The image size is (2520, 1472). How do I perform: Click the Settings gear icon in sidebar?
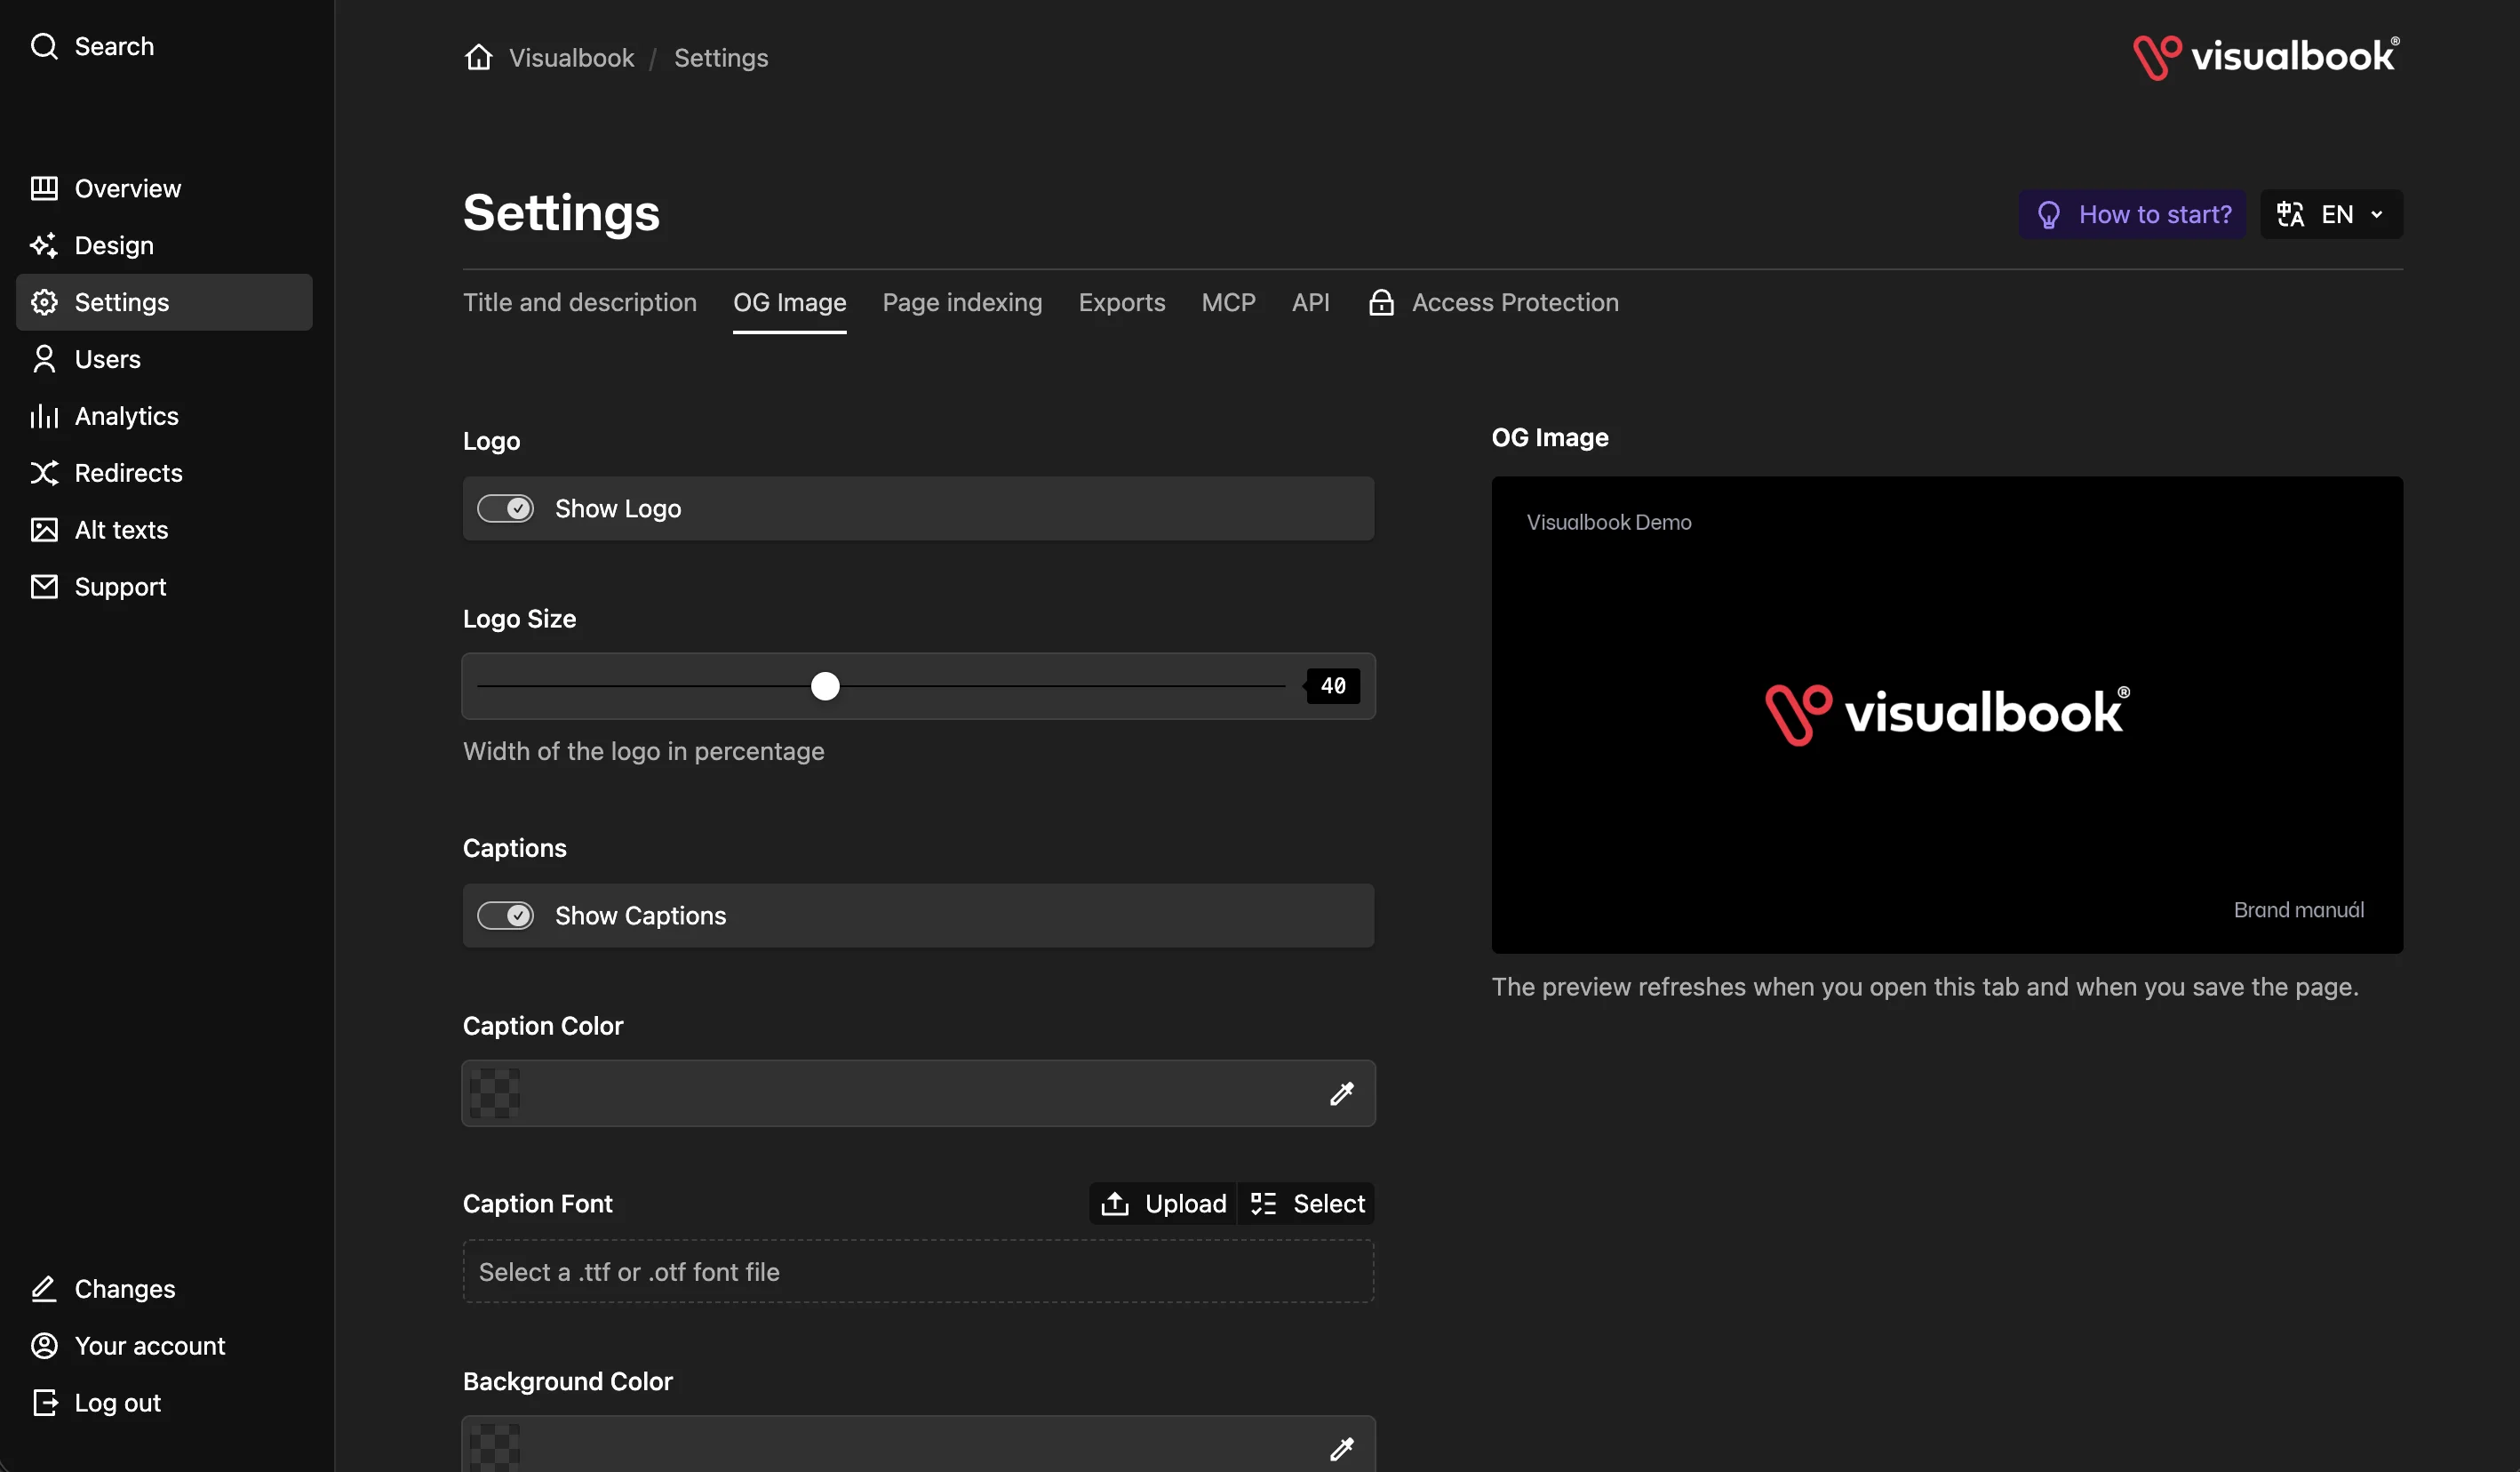click(44, 302)
